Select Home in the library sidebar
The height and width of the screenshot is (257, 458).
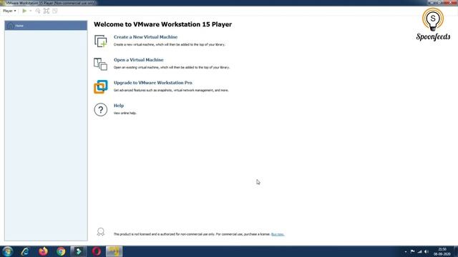pos(46,26)
